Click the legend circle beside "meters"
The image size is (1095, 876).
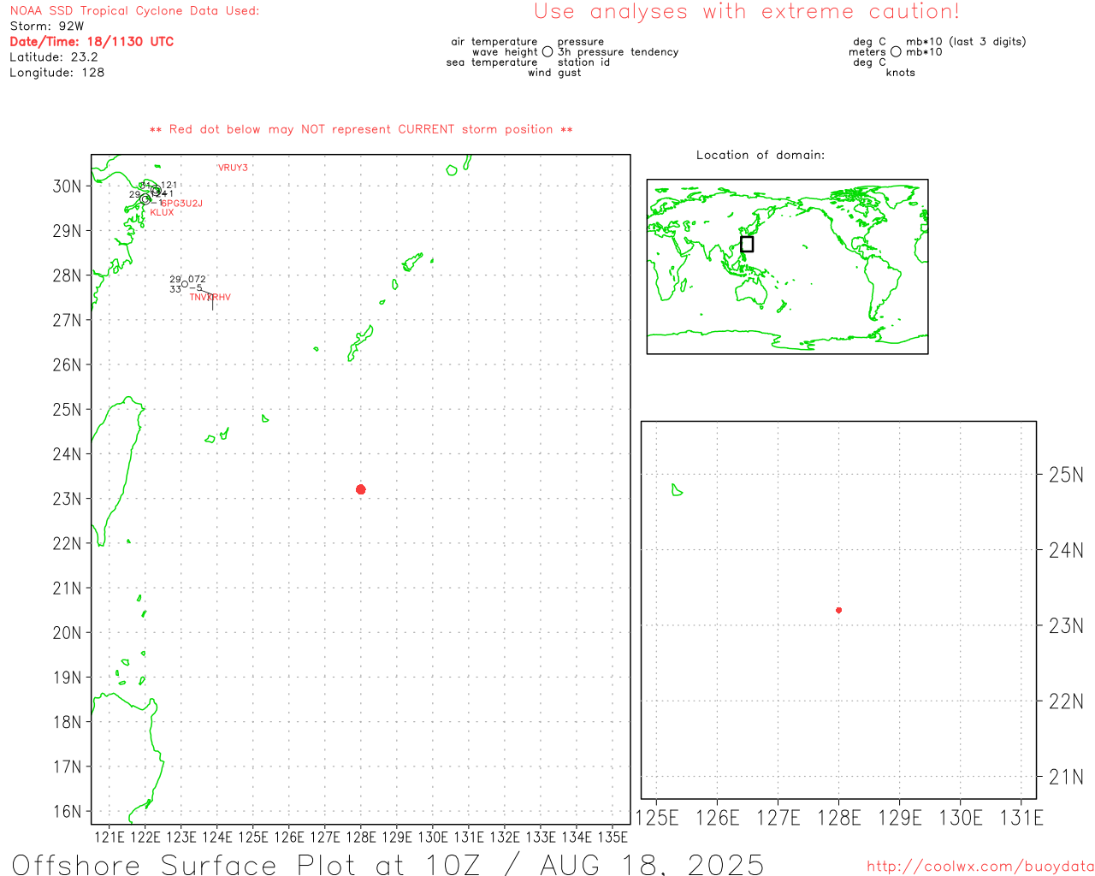896,52
